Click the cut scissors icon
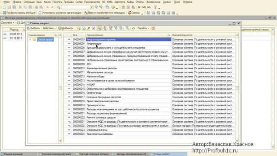The width and height of the screenshot is (277, 156). 20,7
